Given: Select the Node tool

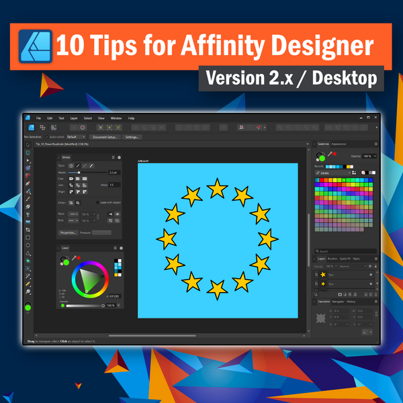Looking at the screenshot, I should pos(28,161).
